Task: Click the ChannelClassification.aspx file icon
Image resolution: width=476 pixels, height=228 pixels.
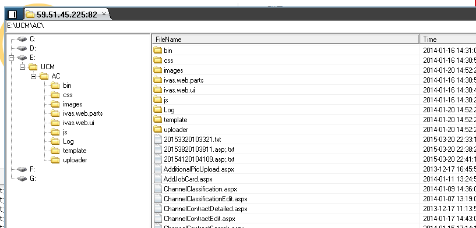Action: click(158, 189)
